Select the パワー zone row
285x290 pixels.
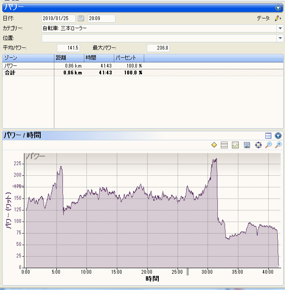142,66
